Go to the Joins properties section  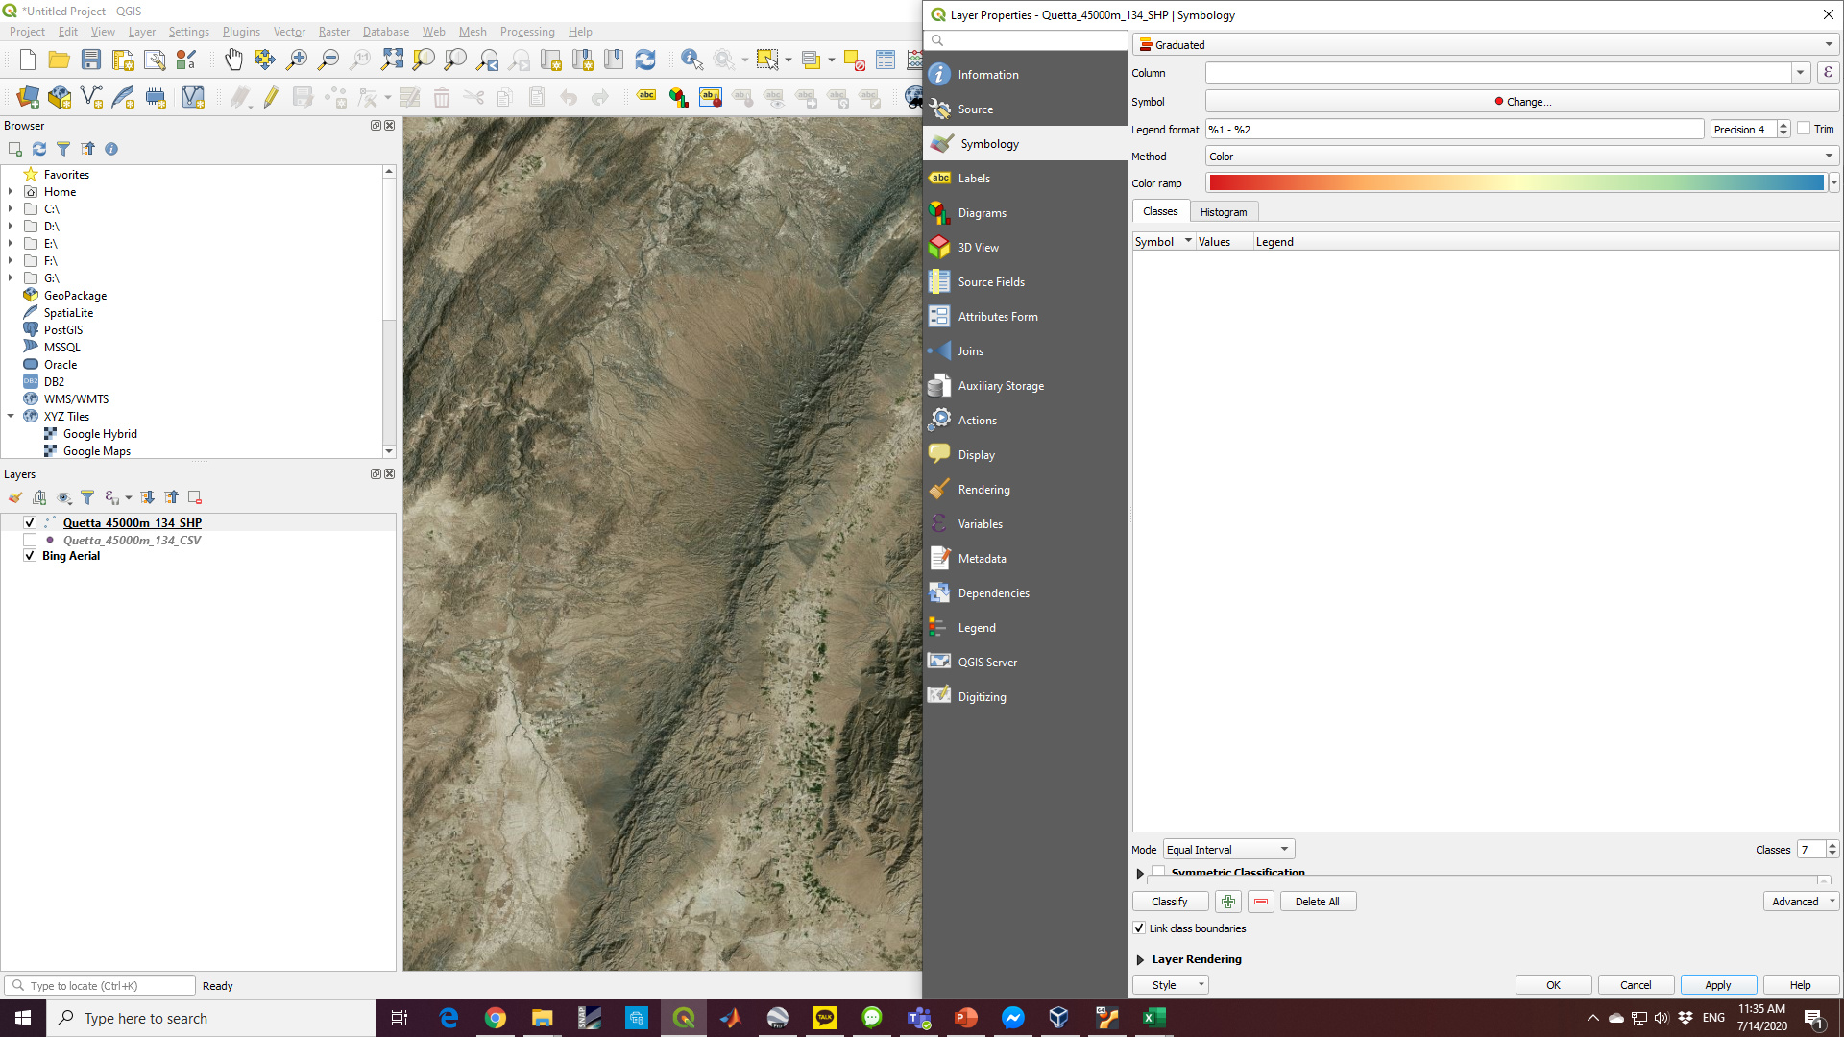click(x=970, y=351)
